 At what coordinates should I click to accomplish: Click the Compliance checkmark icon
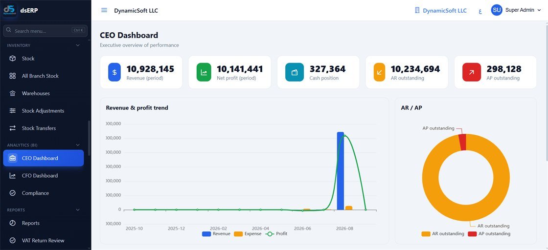[x=13, y=193]
